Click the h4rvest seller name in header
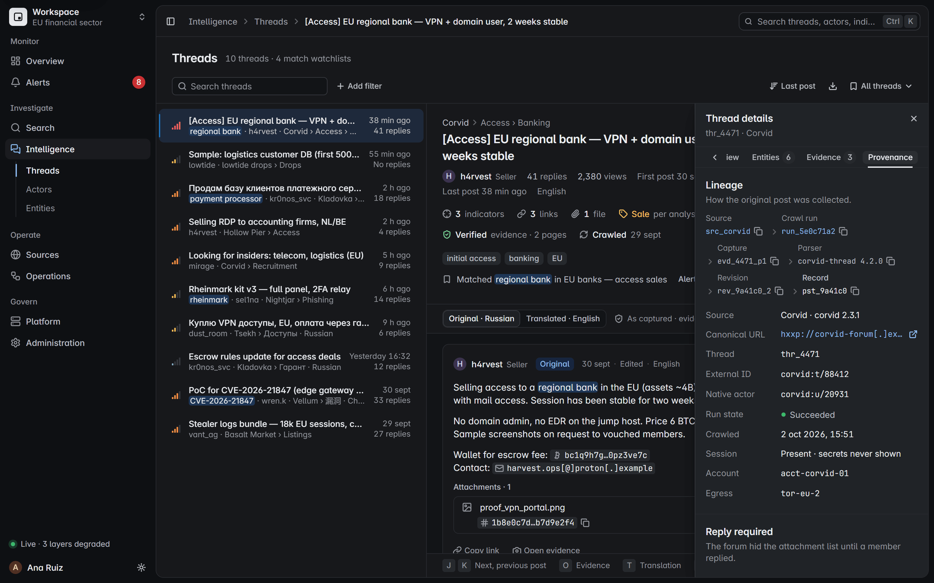Image resolution: width=934 pixels, height=583 pixels. point(475,177)
